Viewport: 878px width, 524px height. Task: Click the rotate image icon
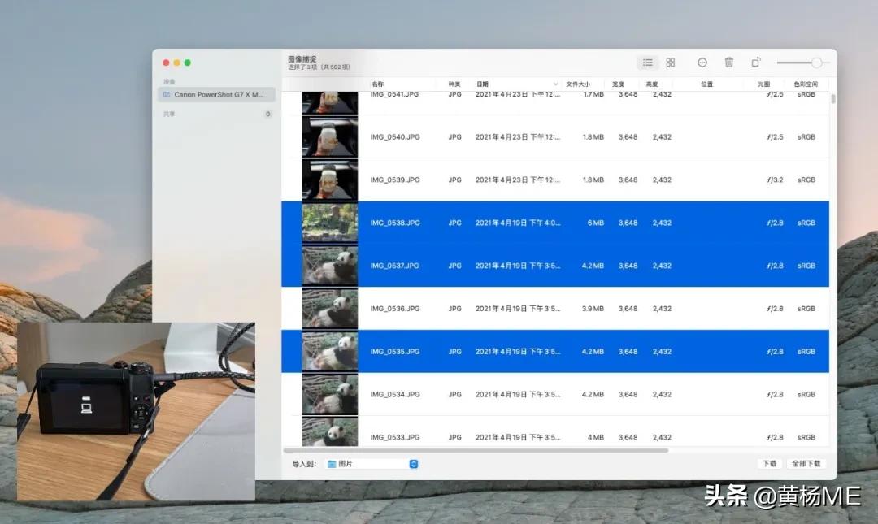point(755,63)
